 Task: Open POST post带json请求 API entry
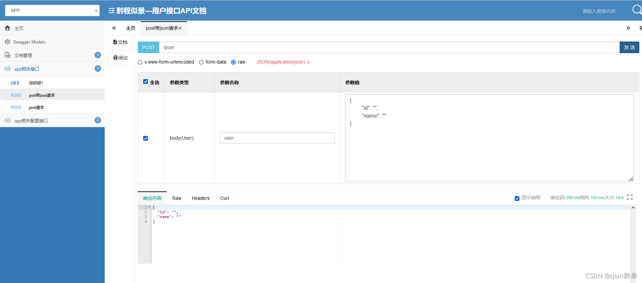click(52, 95)
